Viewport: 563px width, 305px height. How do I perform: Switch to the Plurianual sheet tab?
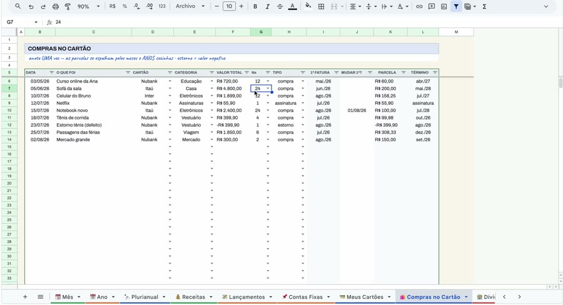pos(145,297)
